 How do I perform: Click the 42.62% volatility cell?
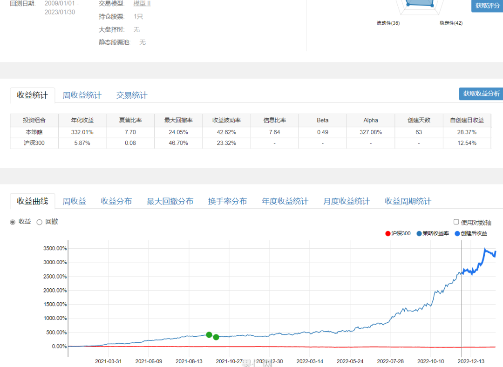click(x=226, y=132)
